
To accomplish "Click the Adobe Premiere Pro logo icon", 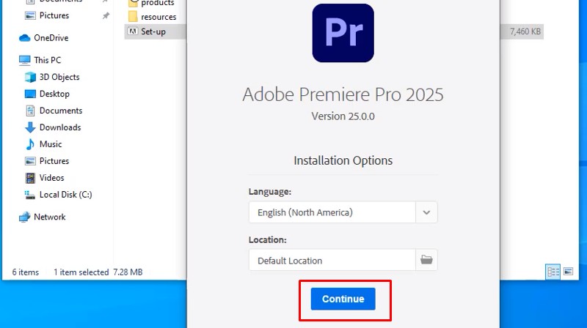I will 343,33.
